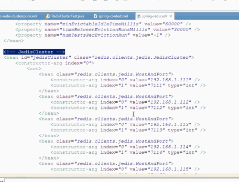Click the XML file icon on spring-context.xml tab
The image size is (239, 182).
point(95,16)
